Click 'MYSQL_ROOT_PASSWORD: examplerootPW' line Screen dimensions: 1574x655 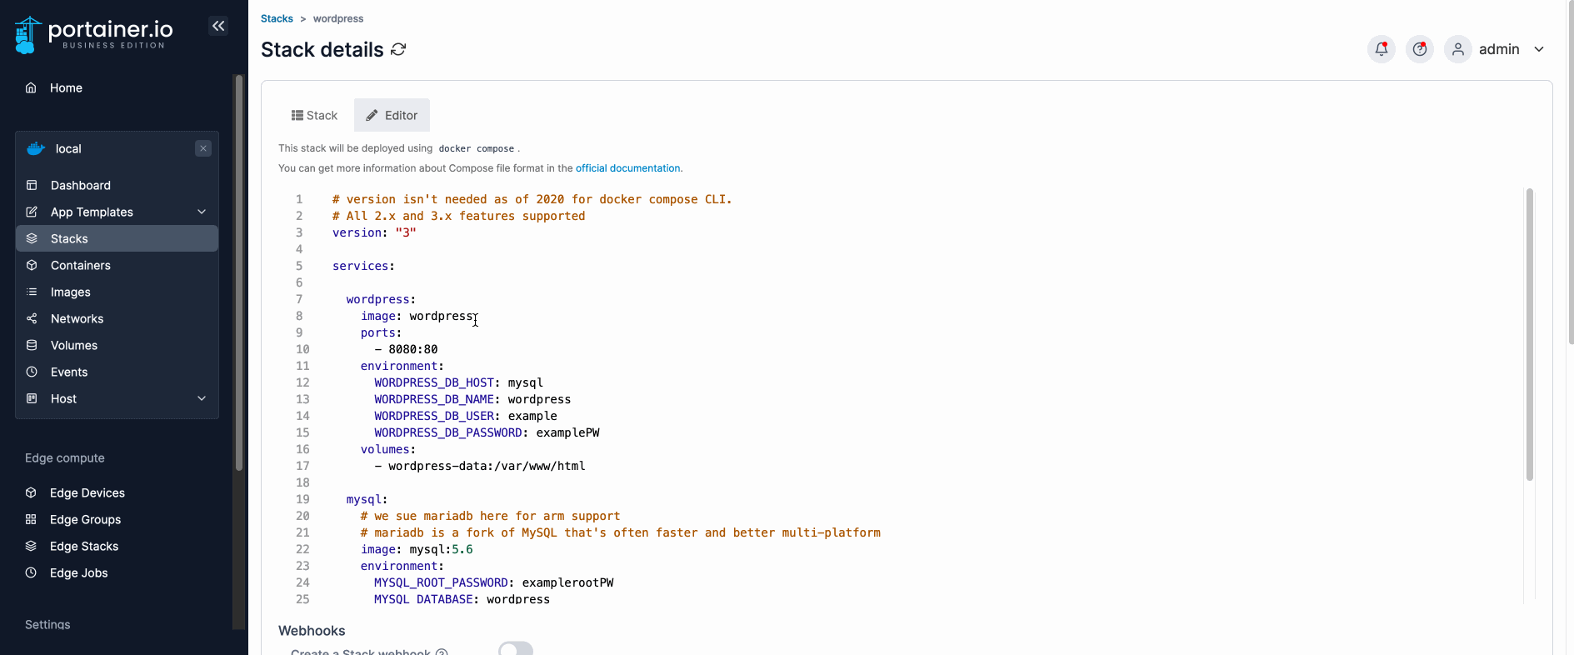click(x=493, y=582)
